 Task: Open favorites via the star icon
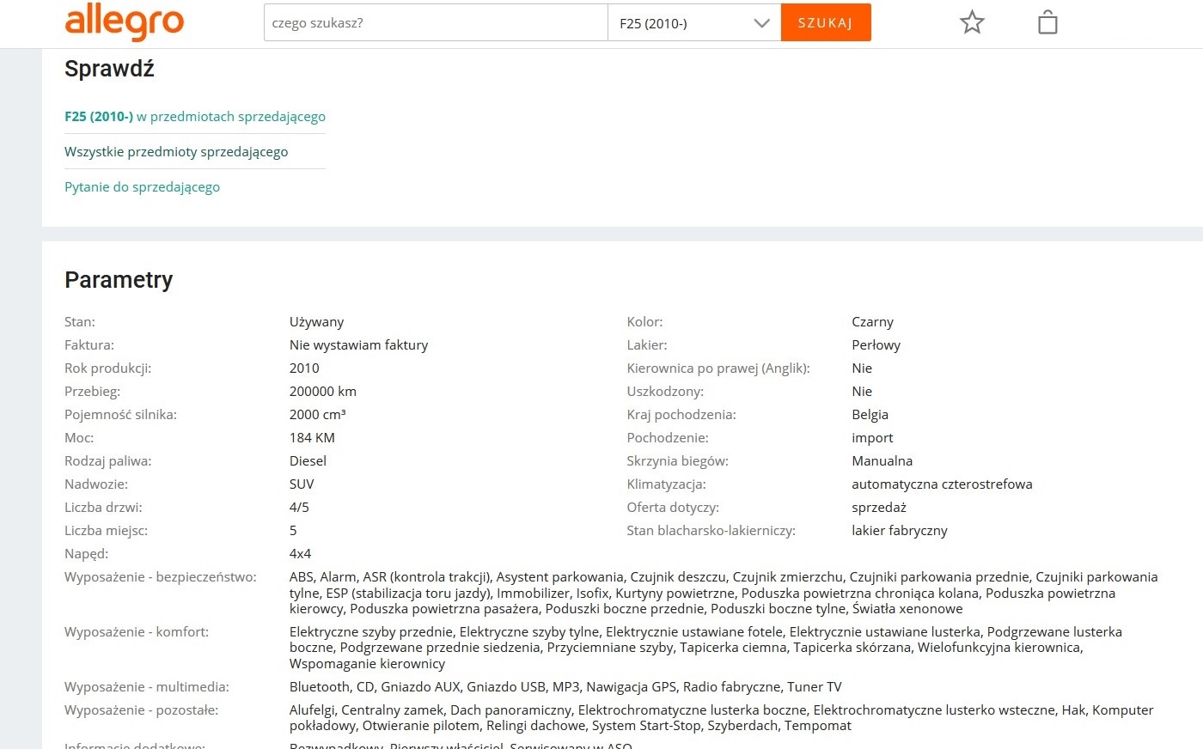pyautogui.click(x=972, y=22)
